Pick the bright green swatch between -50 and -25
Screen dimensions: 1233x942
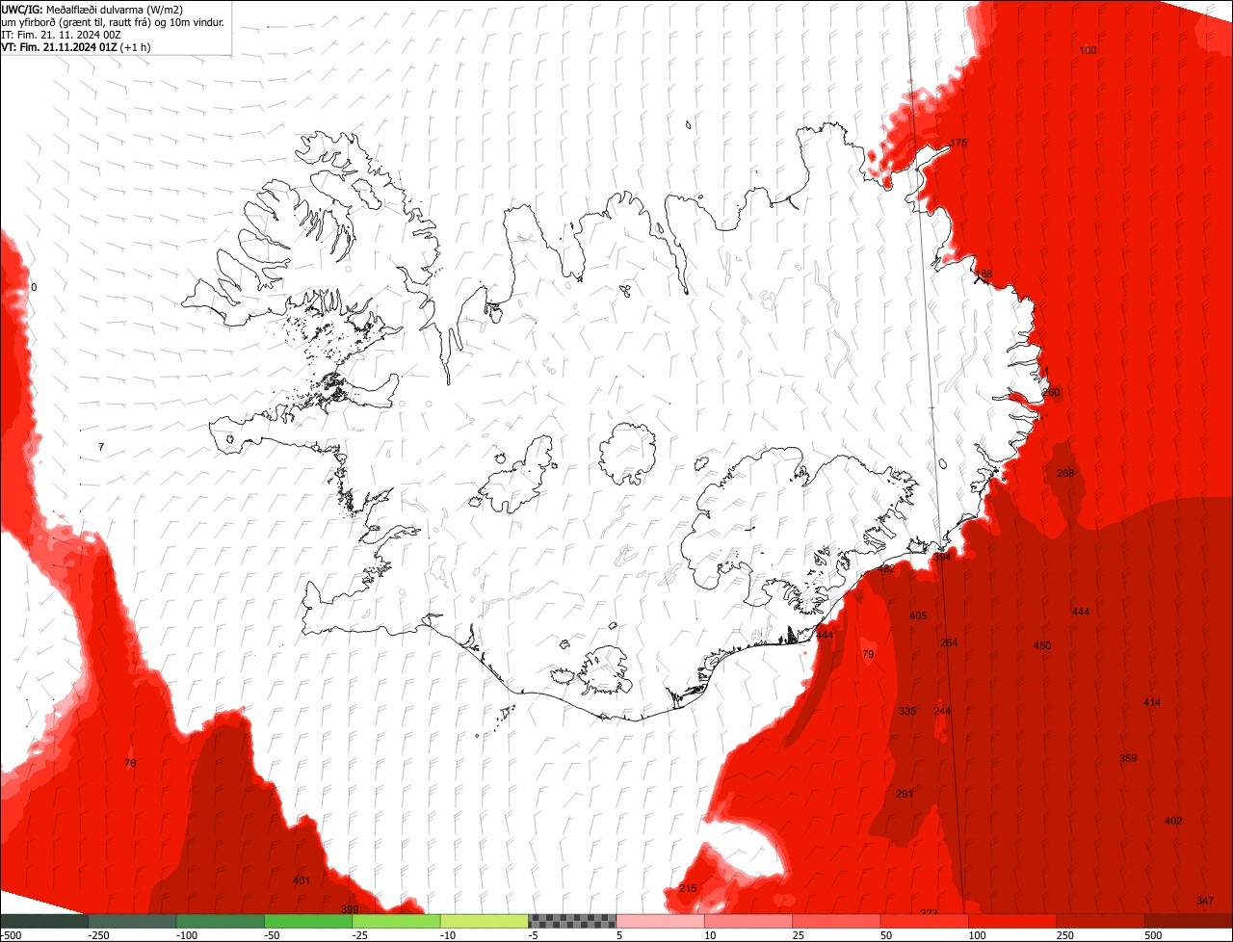point(308,921)
